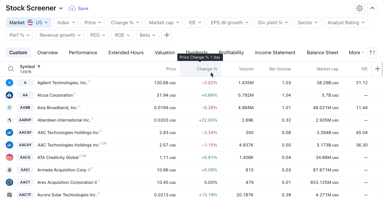Click the Alcoa Corporation logo icon
Screen dimensions: 383x200
(9, 95)
